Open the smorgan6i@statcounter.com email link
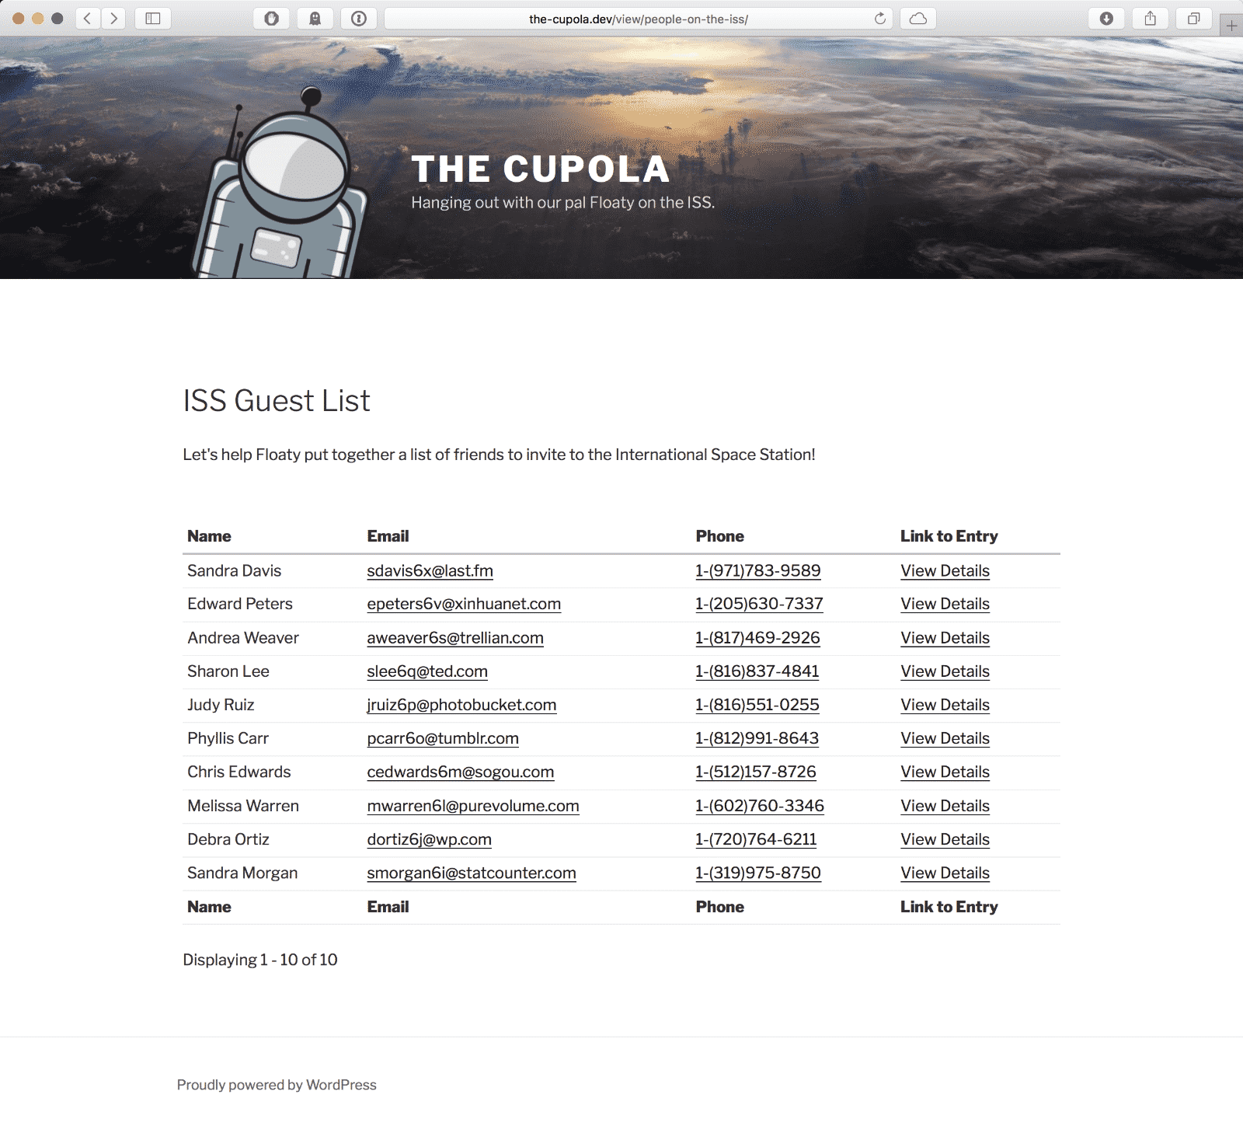The image size is (1243, 1133). 472,873
